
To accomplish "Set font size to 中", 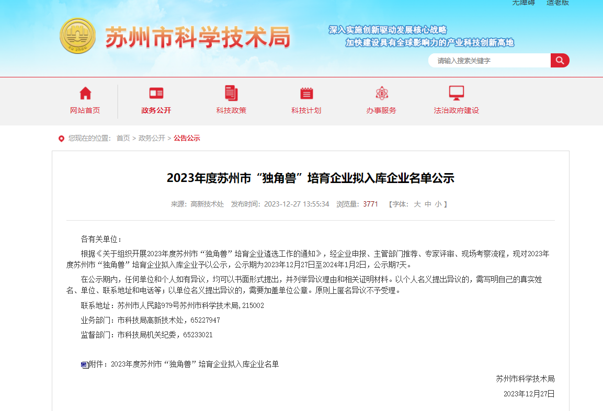I will point(428,204).
